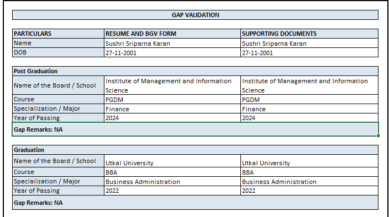Select the GAP VALIDATION title cell

point(195,15)
